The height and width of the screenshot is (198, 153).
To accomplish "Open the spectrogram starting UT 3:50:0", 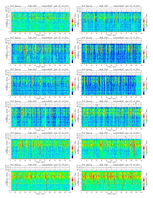I will point(111,117).
